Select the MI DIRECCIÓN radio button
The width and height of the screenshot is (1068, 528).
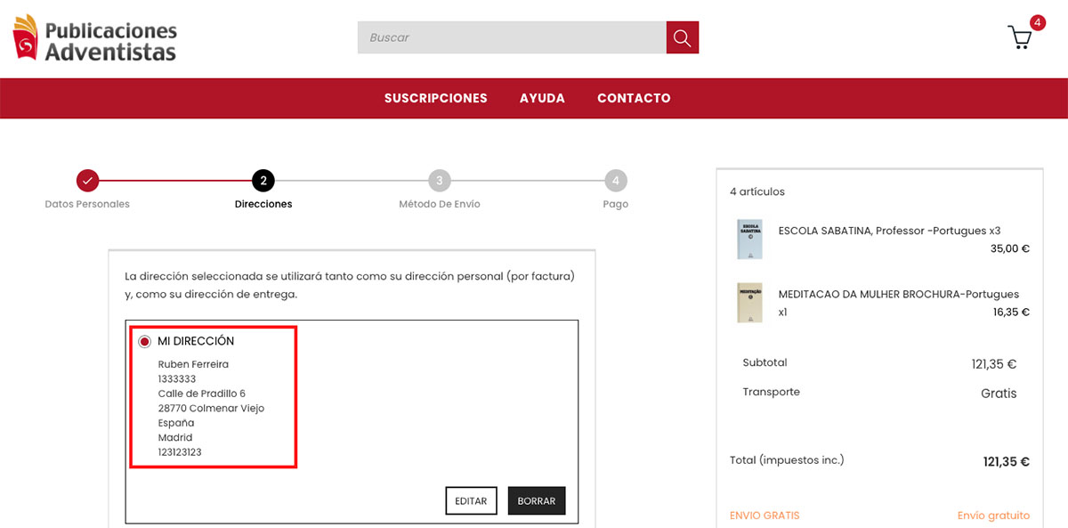coord(144,341)
